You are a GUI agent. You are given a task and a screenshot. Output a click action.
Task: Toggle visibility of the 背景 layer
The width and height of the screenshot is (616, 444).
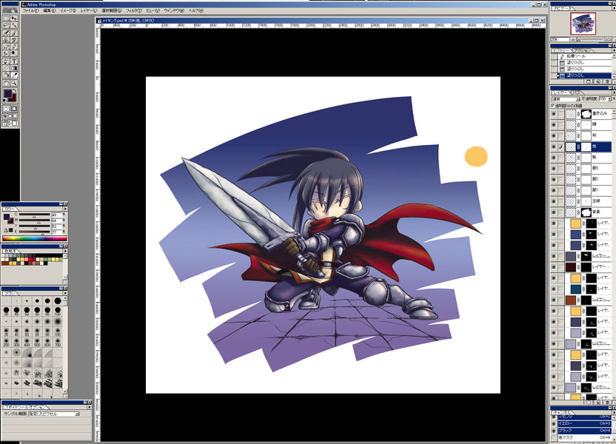click(554, 212)
